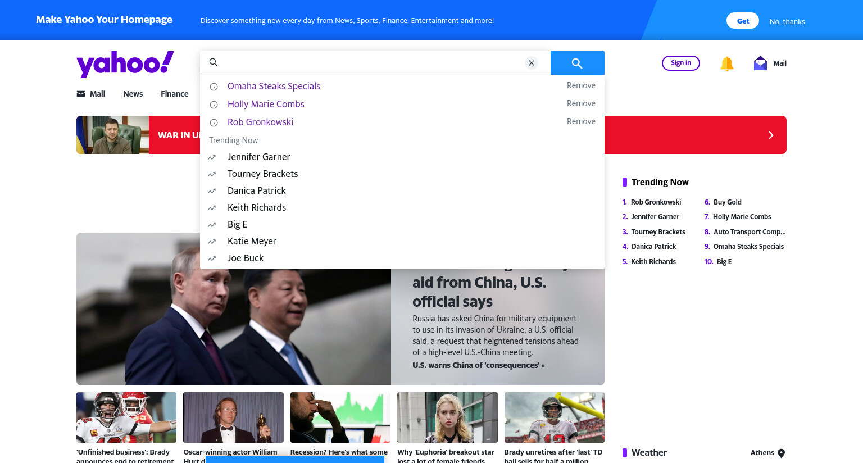Image resolution: width=863 pixels, height=463 pixels.
Task: Click the Get button in homepage banner
Action: click(743, 21)
